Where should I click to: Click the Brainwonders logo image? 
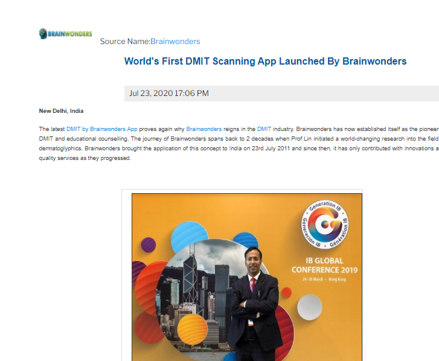coord(65,34)
